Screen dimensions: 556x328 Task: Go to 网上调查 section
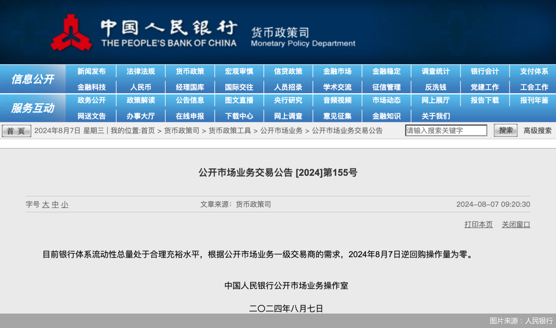click(288, 116)
